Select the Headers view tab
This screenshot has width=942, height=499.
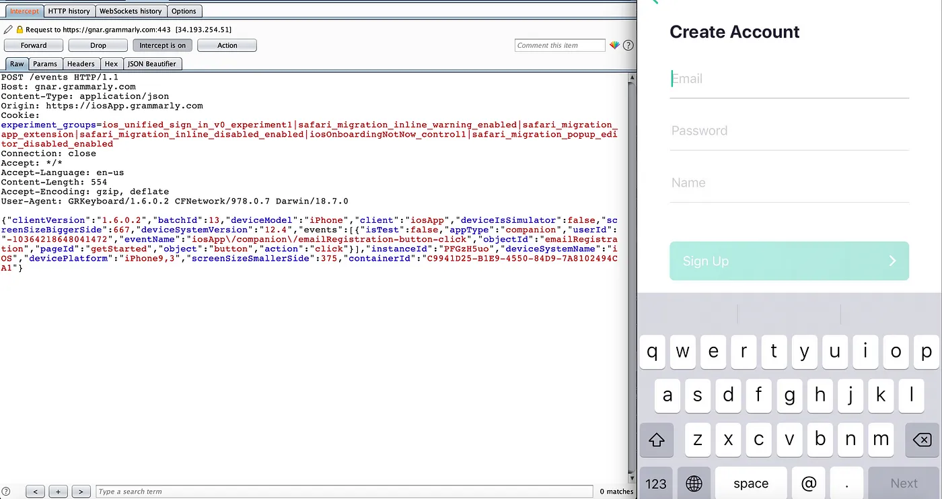pos(81,64)
